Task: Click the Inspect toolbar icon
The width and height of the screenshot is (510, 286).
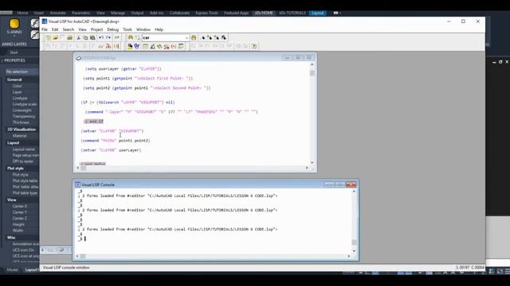Action: tap(152, 46)
